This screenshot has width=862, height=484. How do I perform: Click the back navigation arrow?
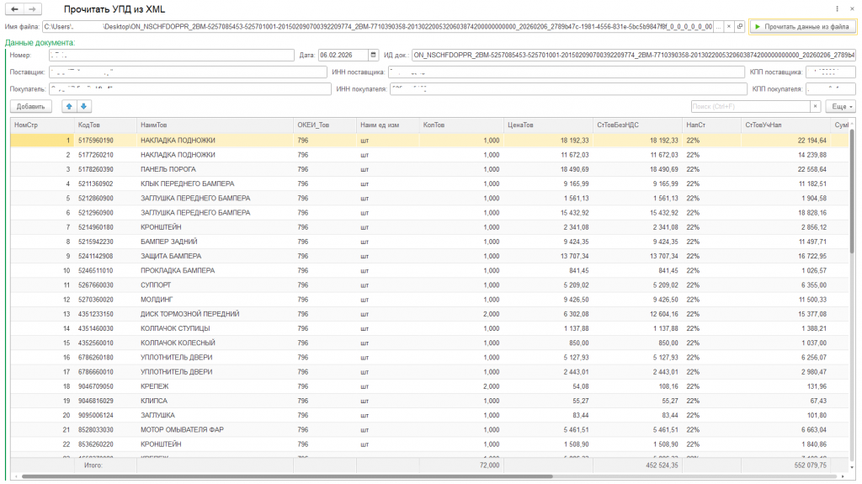[16, 8]
